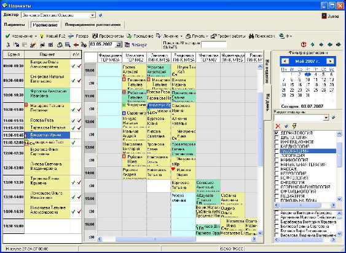Click the red X icon above the specialties list

(278, 126)
